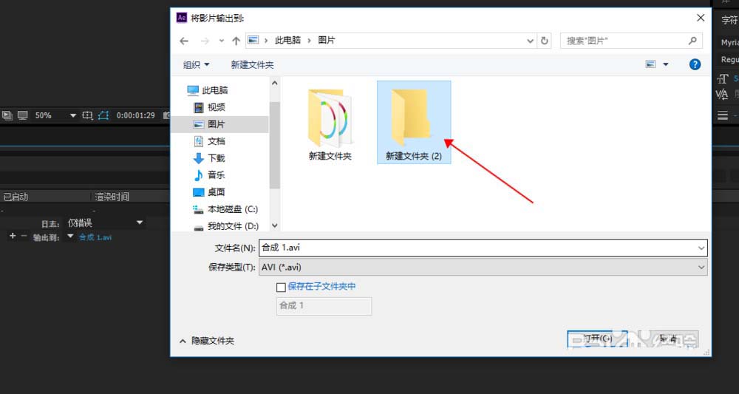Viewport: 739px width, 394px height.
Task: Open the 日志 仅错误 dropdown in Render Queue
Action: click(105, 223)
